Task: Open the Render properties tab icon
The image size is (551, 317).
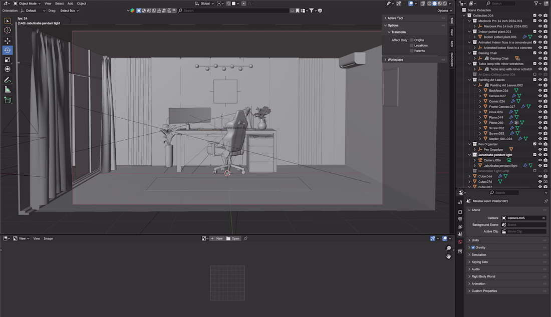Action: [x=460, y=212]
